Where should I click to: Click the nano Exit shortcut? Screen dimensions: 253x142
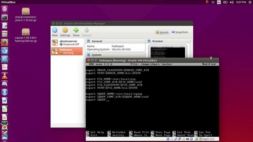click(x=92, y=135)
